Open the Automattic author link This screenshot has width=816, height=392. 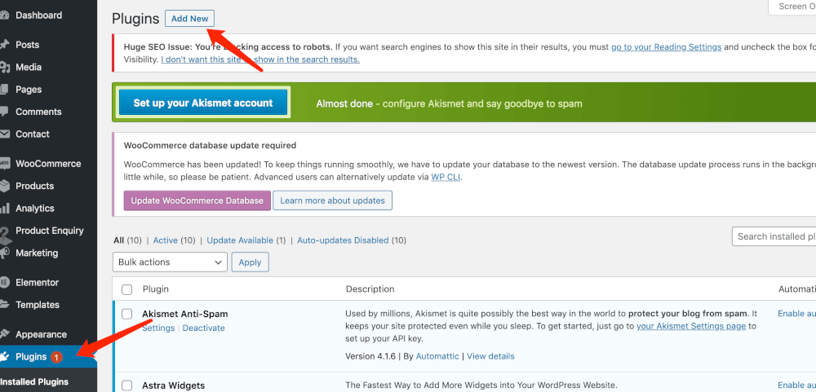pyautogui.click(x=437, y=356)
